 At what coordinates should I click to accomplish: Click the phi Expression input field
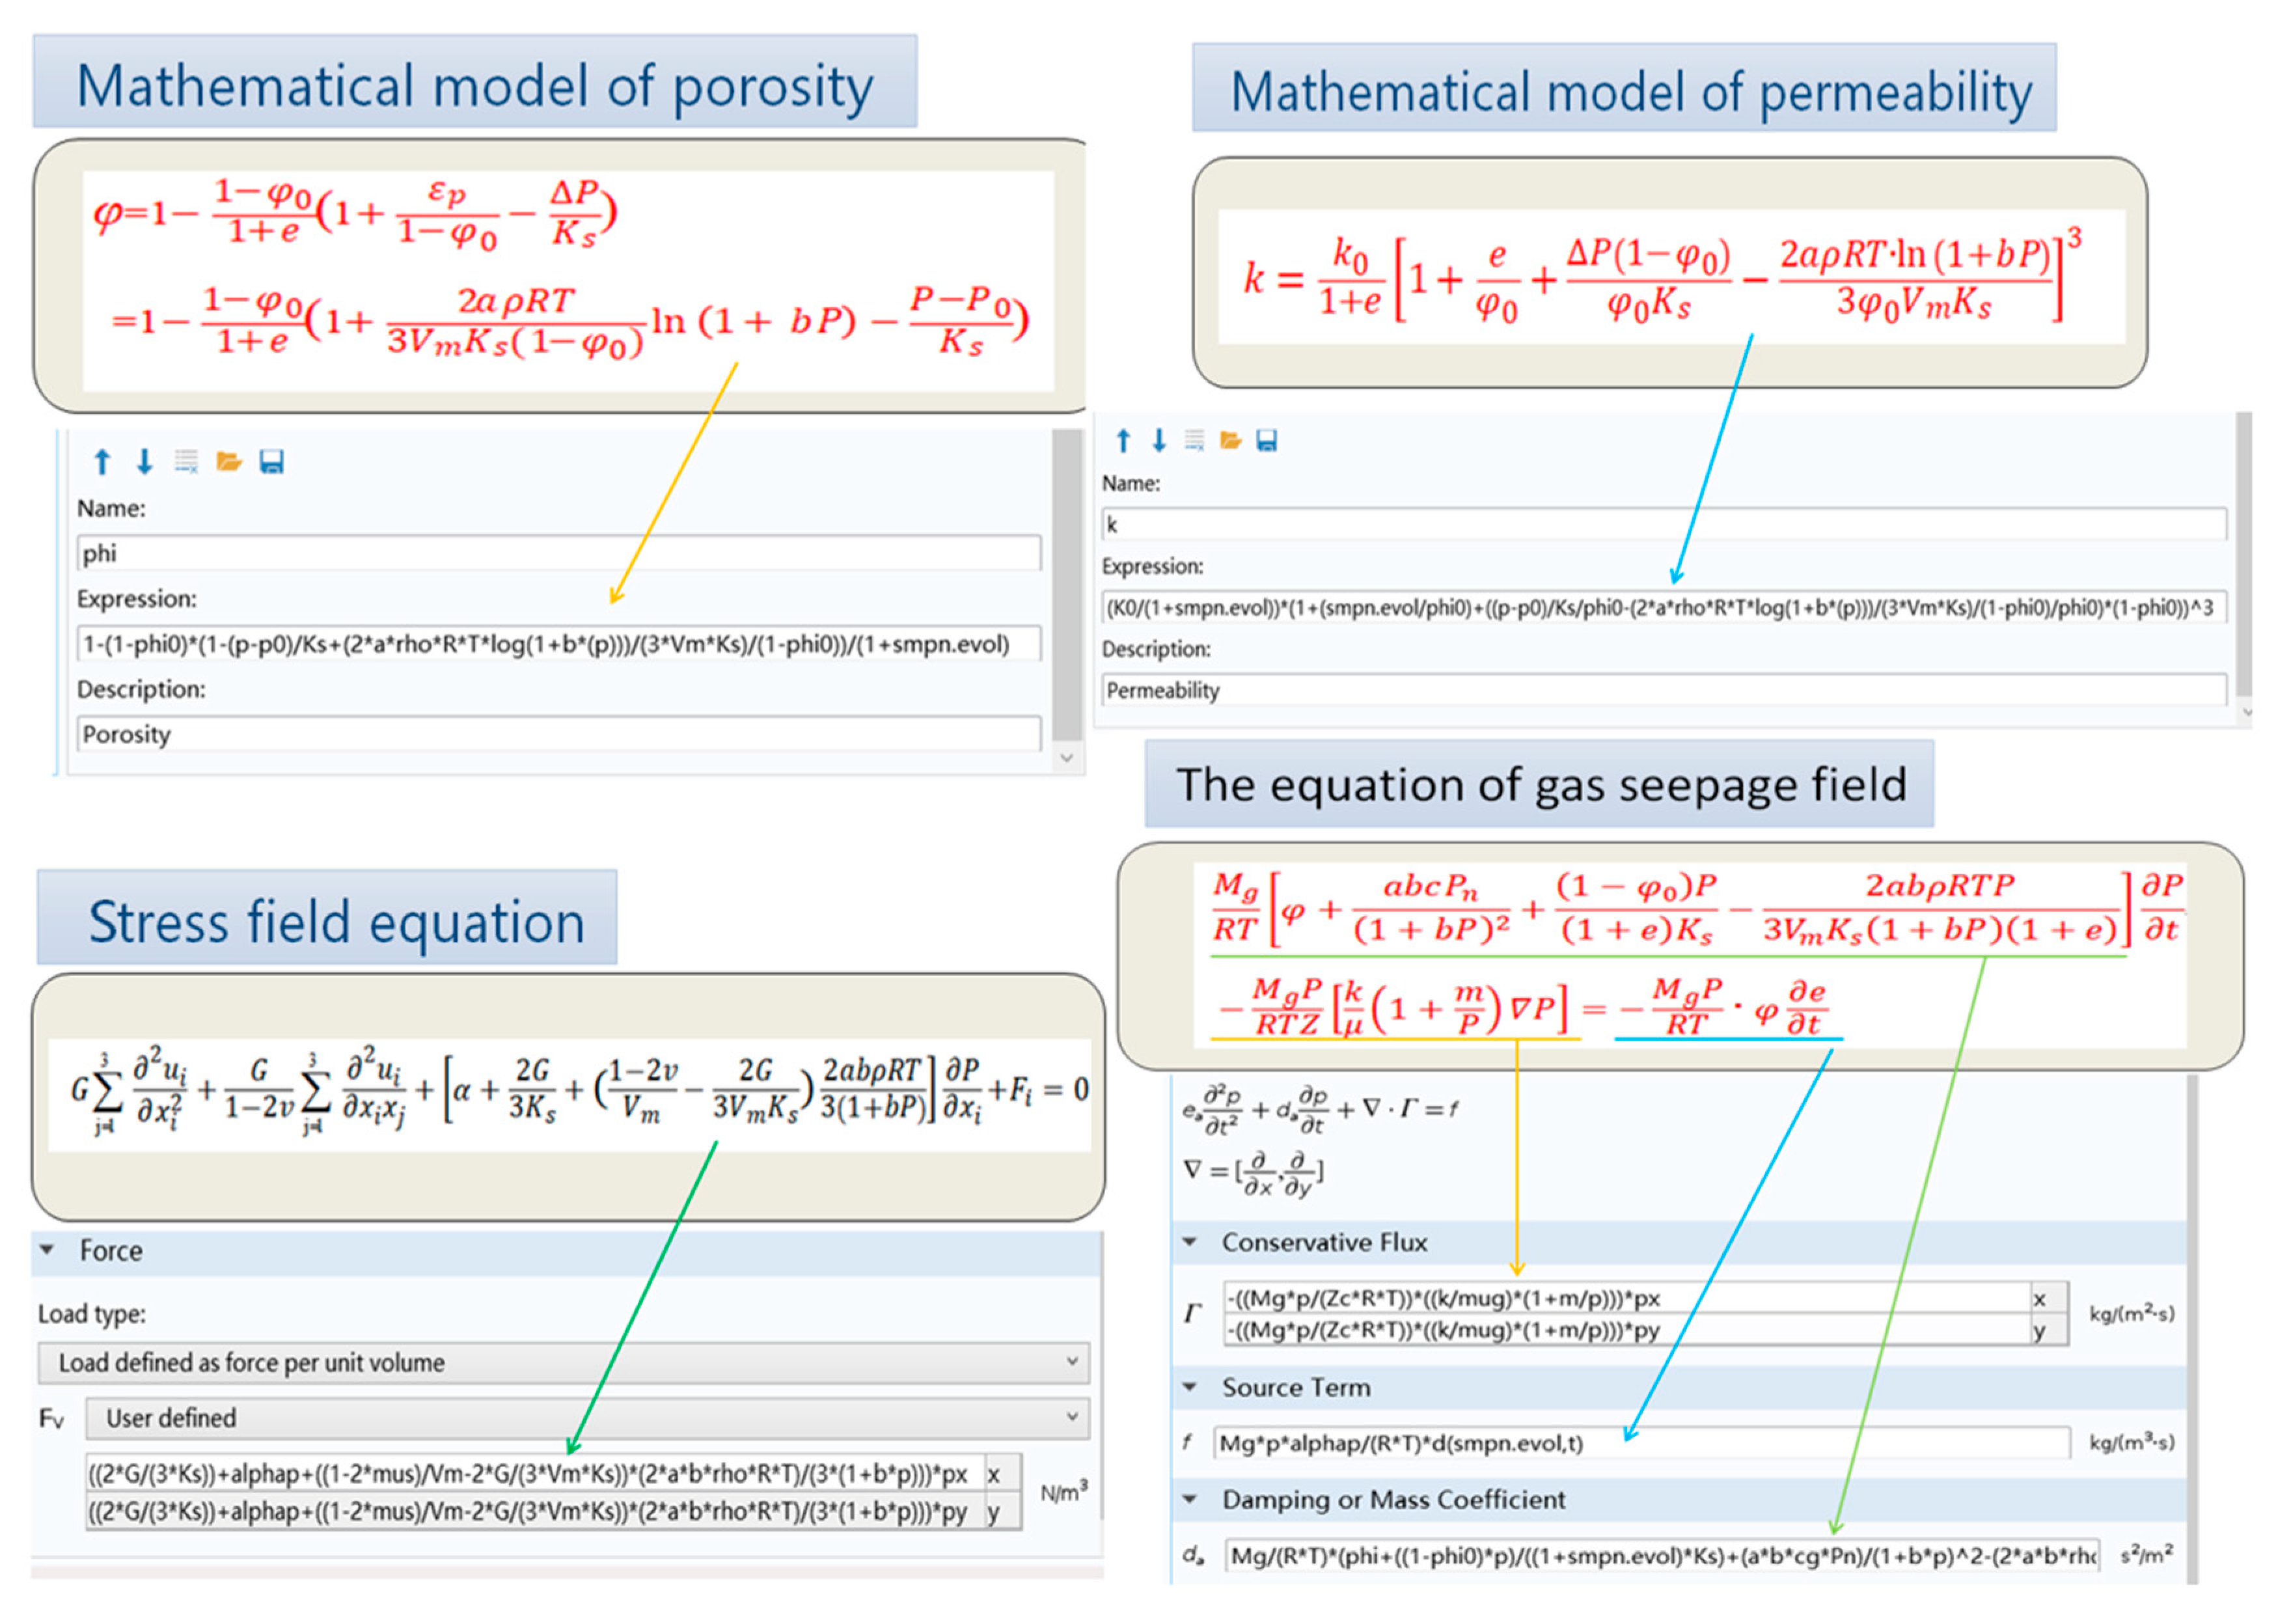click(558, 644)
